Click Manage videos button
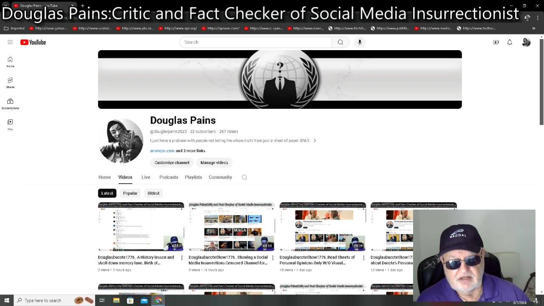The height and width of the screenshot is (306, 544). tap(214, 163)
